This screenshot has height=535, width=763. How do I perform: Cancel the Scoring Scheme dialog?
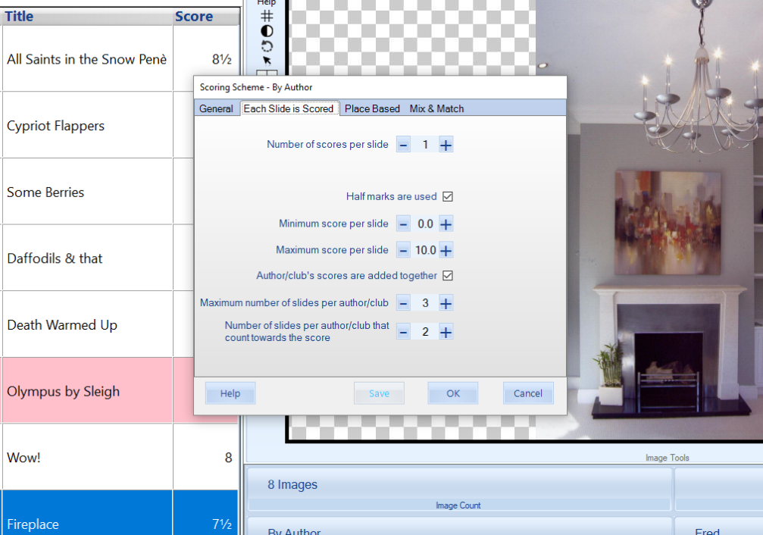click(x=528, y=393)
